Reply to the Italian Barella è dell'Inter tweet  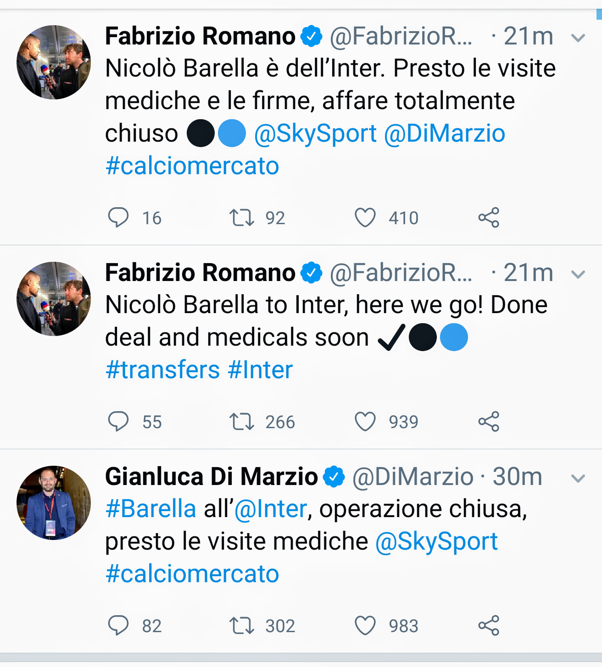[118, 217]
